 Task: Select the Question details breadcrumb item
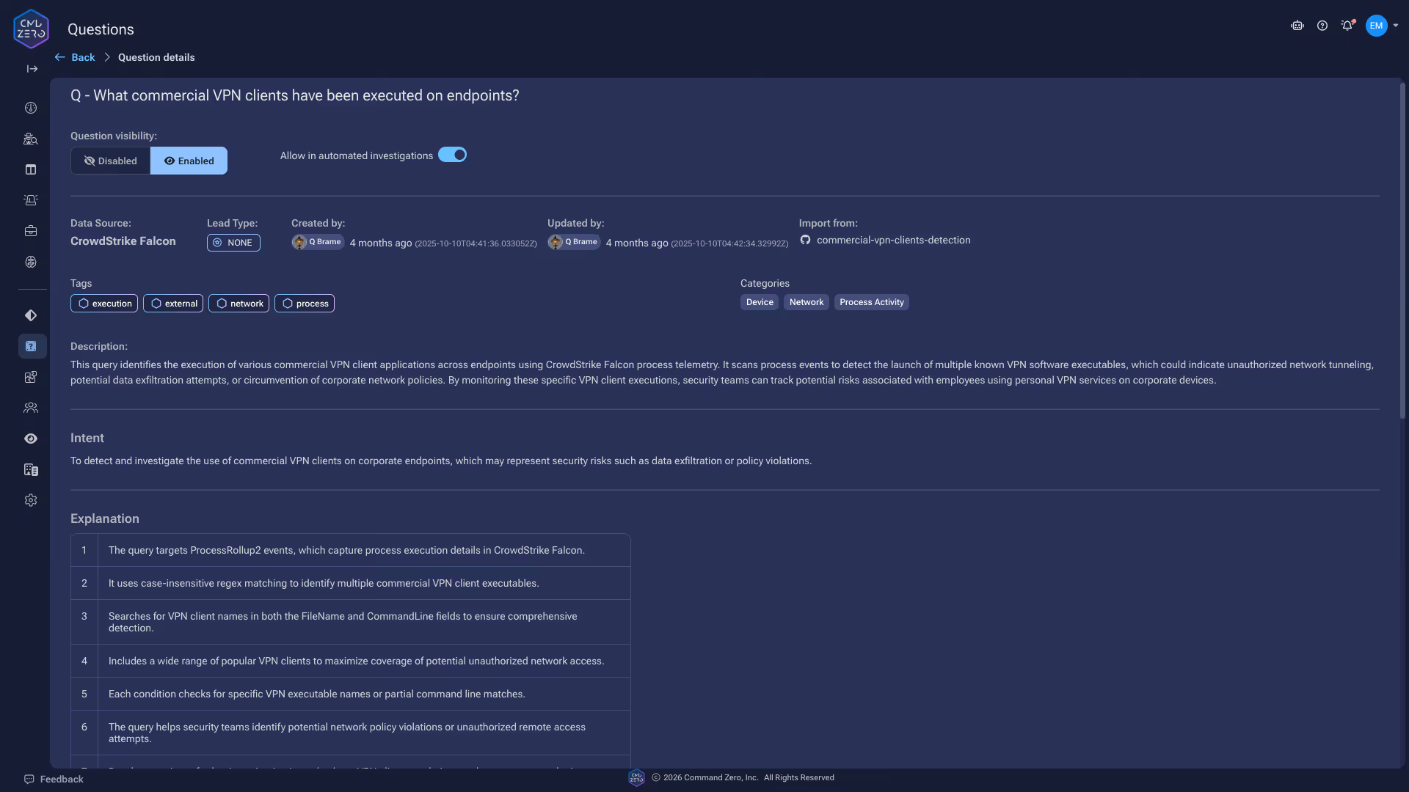point(156,57)
